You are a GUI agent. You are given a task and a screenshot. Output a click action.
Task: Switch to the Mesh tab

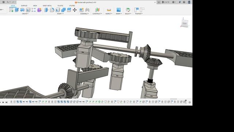(x=35, y=6)
